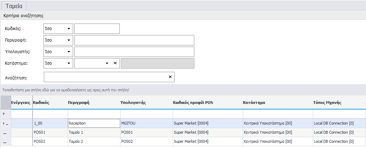Click the filter row funnel icon
The height and width of the screenshot is (148, 366).
point(4,114)
